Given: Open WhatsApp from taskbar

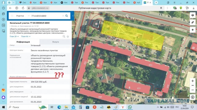Looking at the screenshot, I should [x=130, y=107].
